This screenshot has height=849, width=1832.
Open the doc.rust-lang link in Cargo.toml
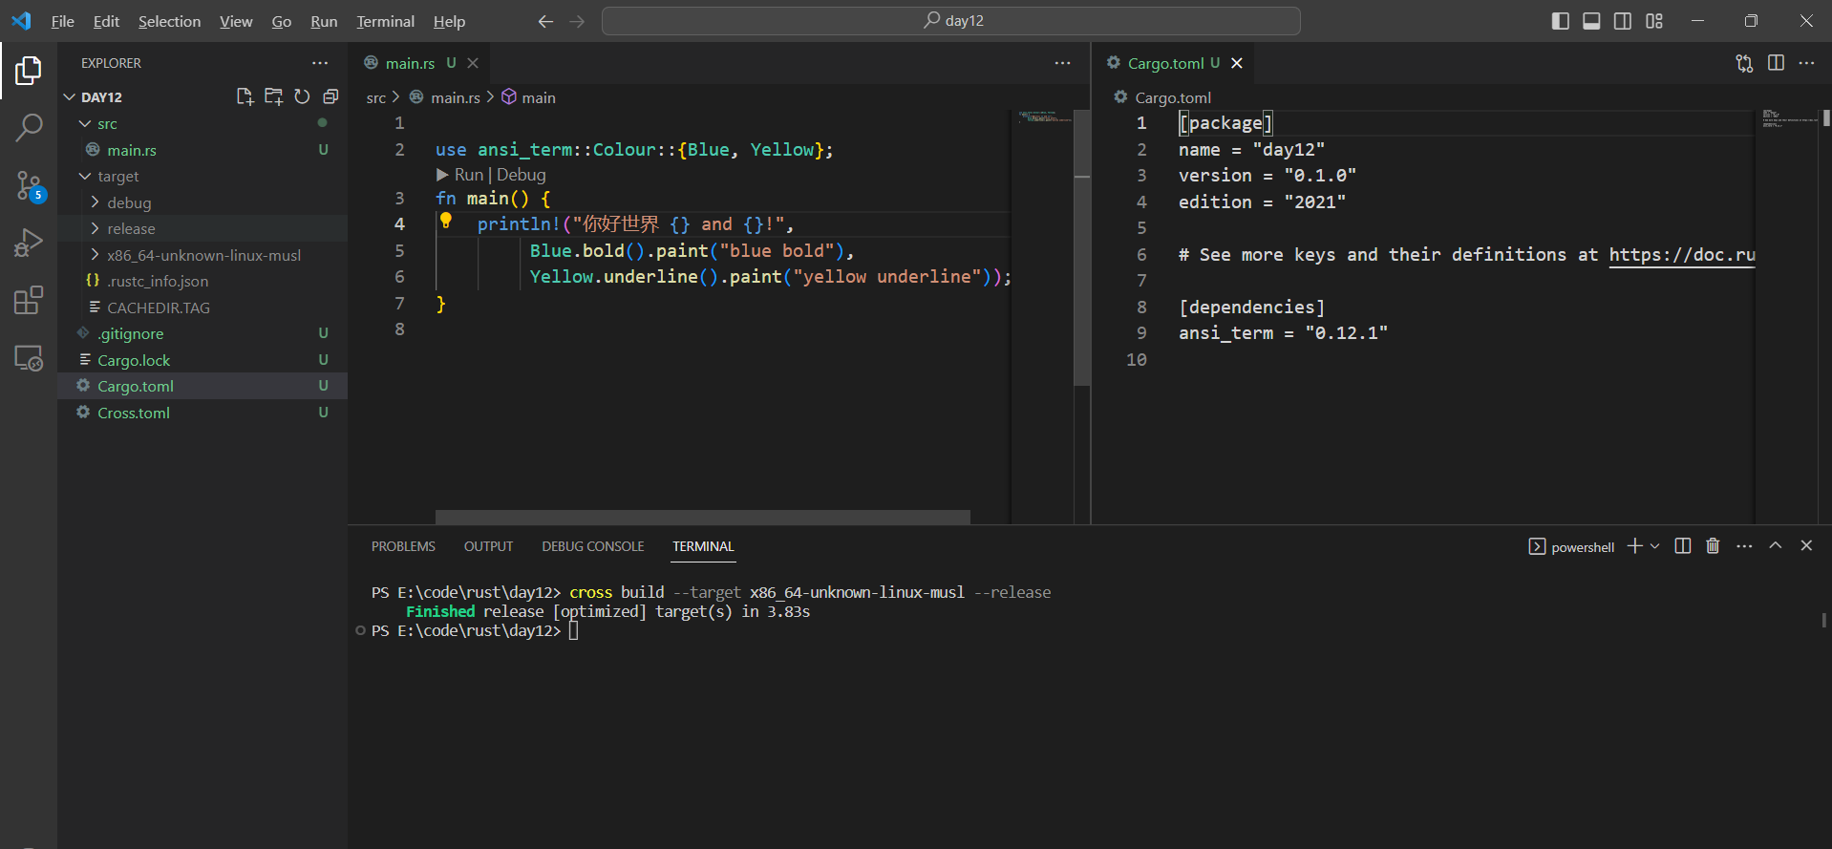[x=1681, y=255]
